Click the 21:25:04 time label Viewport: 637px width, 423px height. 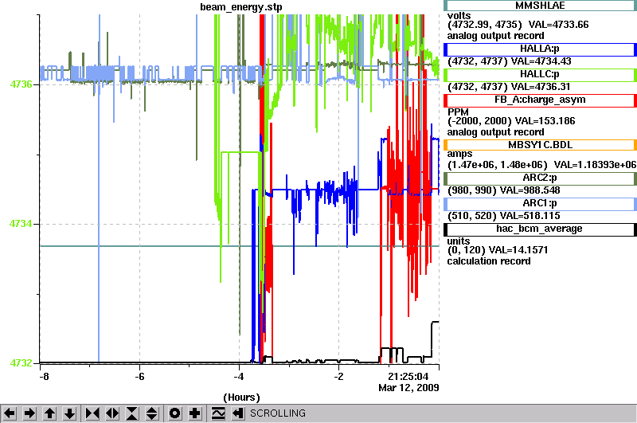click(408, 376)
